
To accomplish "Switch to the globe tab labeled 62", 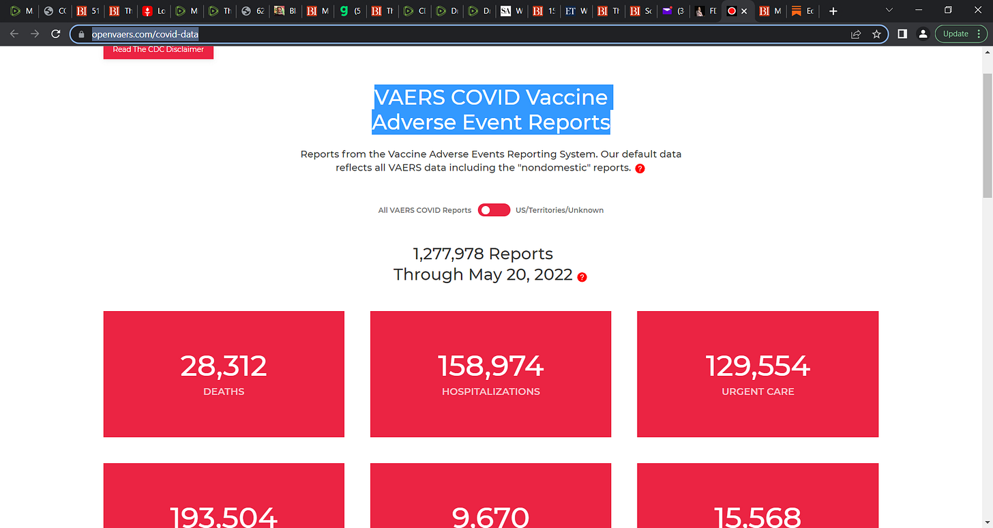I will pos(253,12).
